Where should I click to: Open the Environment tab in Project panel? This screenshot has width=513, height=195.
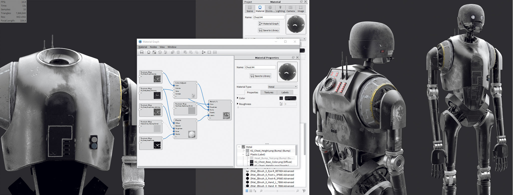pyautogui.click(x=270, y=9)
